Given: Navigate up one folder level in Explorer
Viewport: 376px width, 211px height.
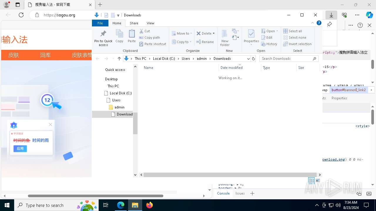Looking at the screenshot, I should (119, 59).
